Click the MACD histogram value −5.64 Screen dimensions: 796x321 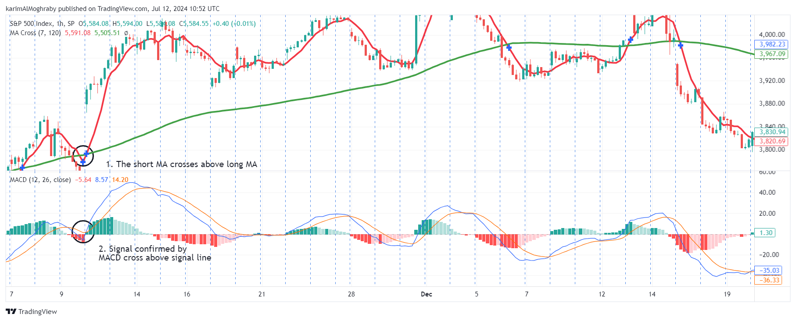pyautogui.click(x=83, y=180)
